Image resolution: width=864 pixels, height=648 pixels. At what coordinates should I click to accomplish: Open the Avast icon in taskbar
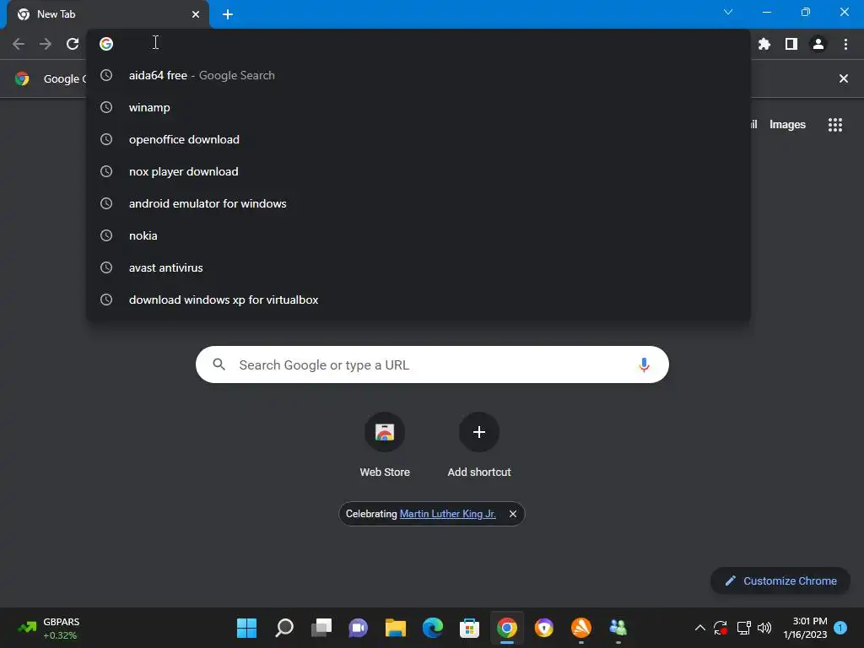tap(580, 628)
